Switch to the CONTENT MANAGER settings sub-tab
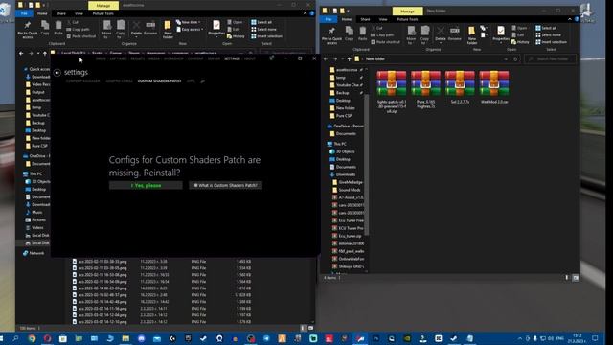Image resolution: width=613 pixels, height=345 pixels. (82, 80)
